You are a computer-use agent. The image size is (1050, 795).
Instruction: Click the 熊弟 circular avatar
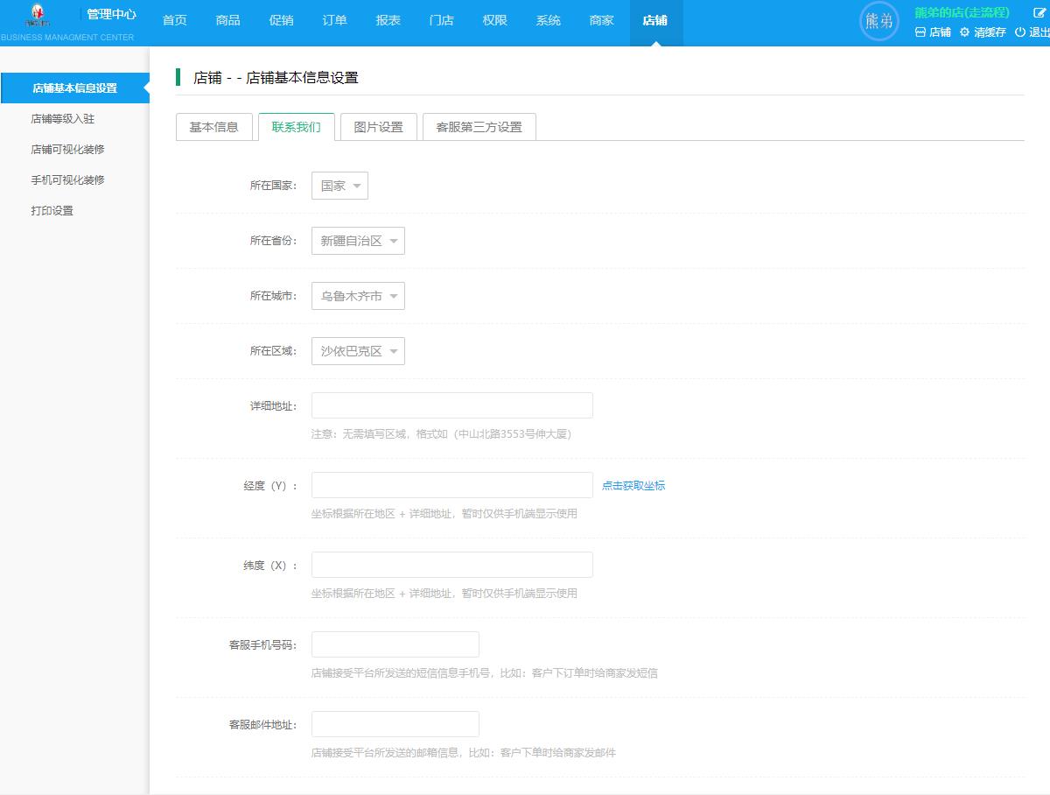point(879,22)
